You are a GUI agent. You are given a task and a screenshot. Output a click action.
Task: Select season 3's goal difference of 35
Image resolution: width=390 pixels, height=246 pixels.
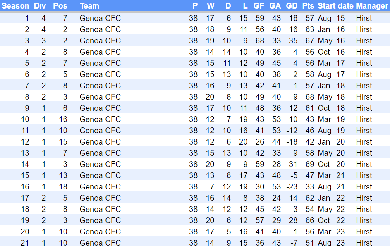coord(293,41)
